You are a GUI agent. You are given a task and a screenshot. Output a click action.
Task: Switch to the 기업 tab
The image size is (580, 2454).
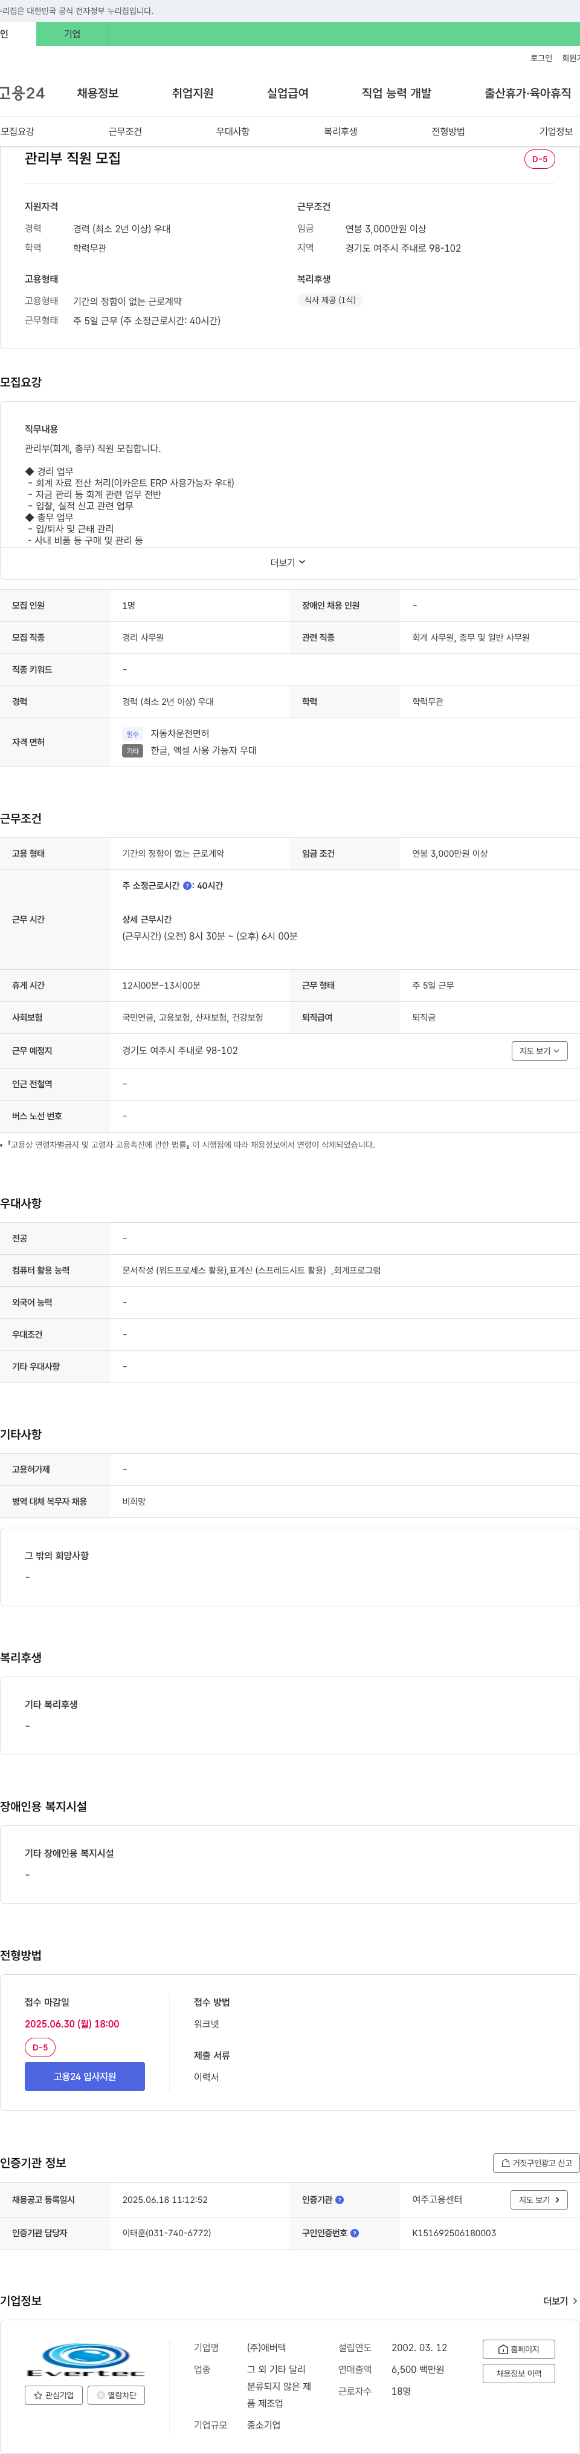coord(72,34)
